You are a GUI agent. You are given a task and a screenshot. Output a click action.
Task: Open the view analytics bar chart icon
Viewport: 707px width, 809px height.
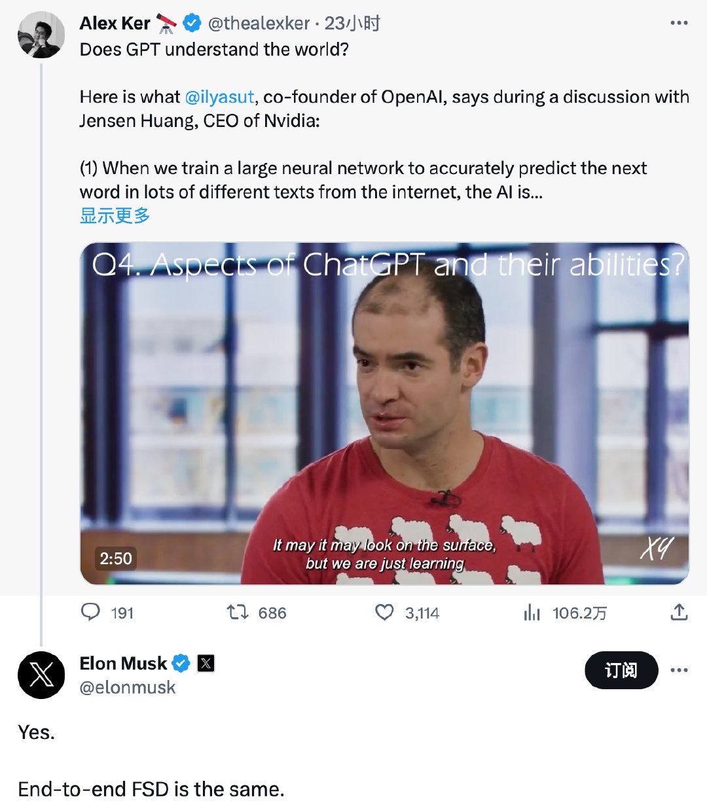532,612
